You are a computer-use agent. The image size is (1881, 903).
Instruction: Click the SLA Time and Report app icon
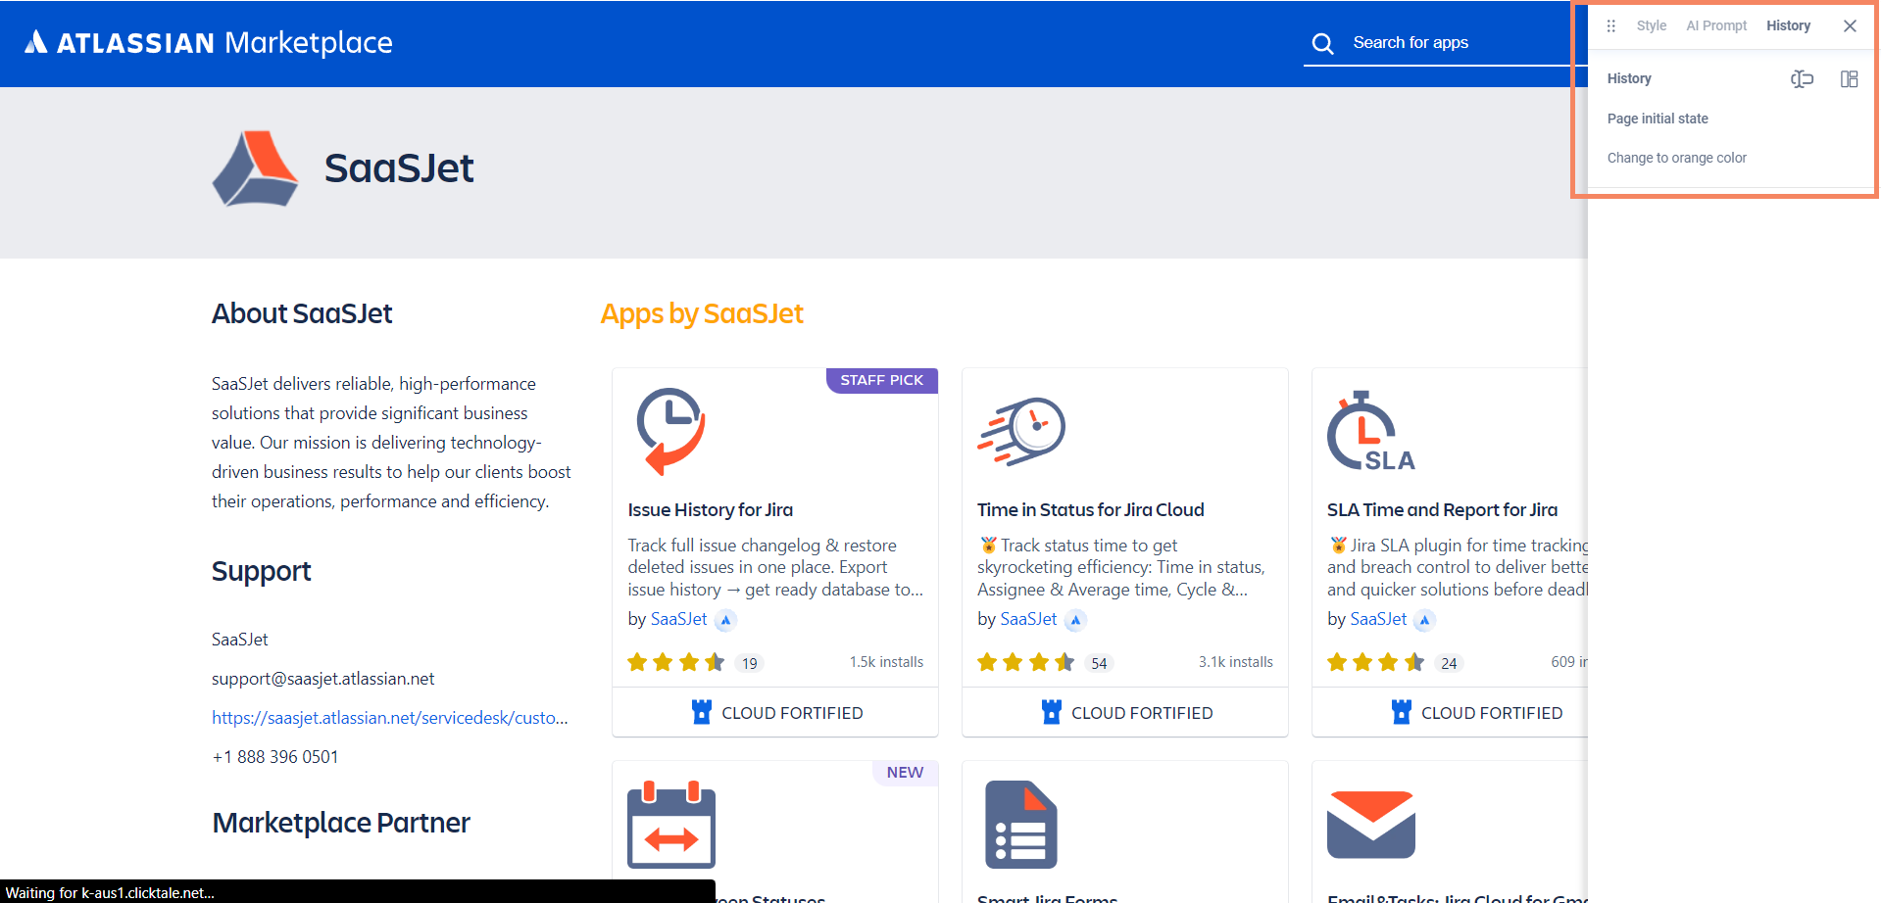(x=1370, y=432)
